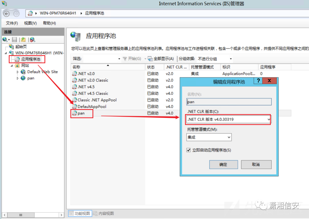Click the IIS icon in the breadcrumb bar

click(x=30, y=13)
